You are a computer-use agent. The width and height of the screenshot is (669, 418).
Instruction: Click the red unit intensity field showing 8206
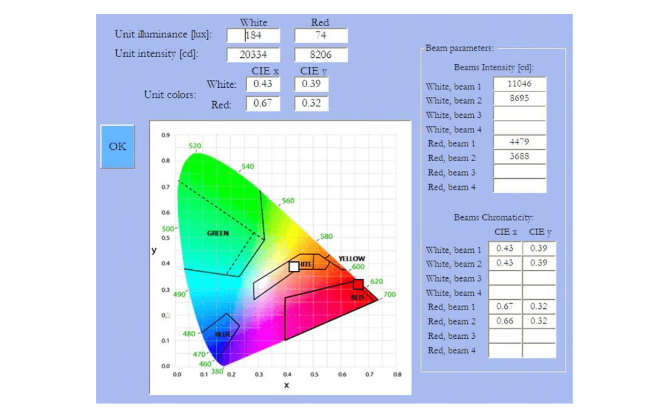tap(322, 55)
